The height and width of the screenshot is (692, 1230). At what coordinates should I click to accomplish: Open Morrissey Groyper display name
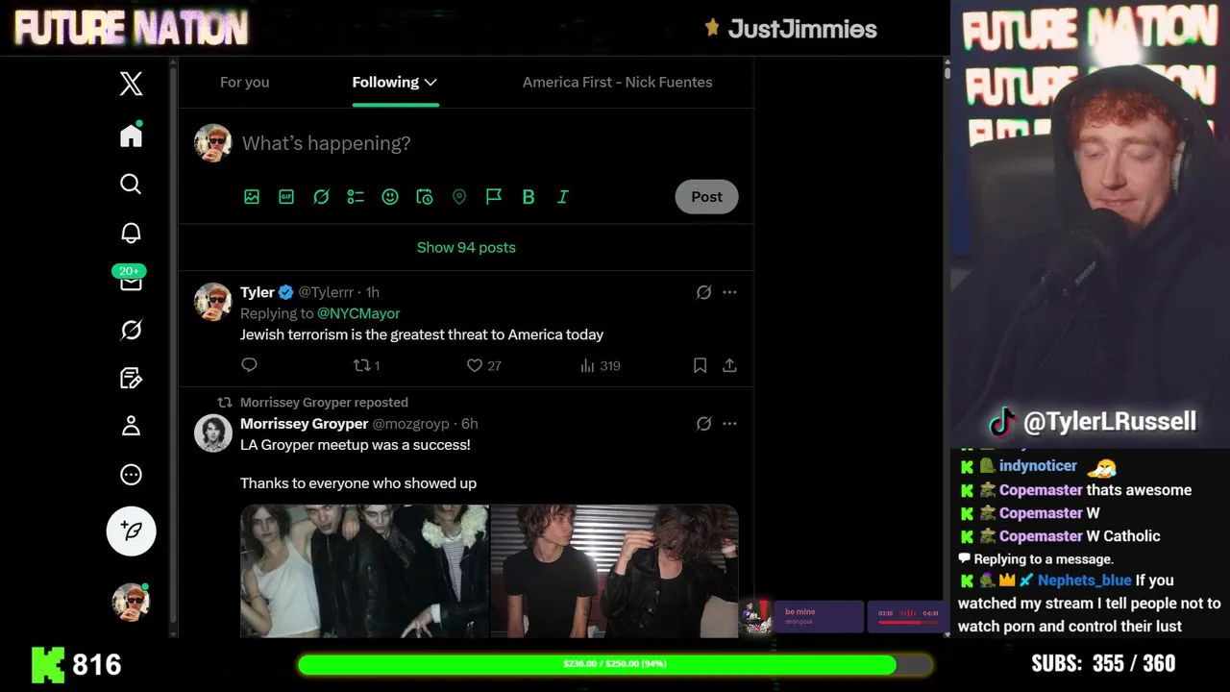(x=304, y=424)
